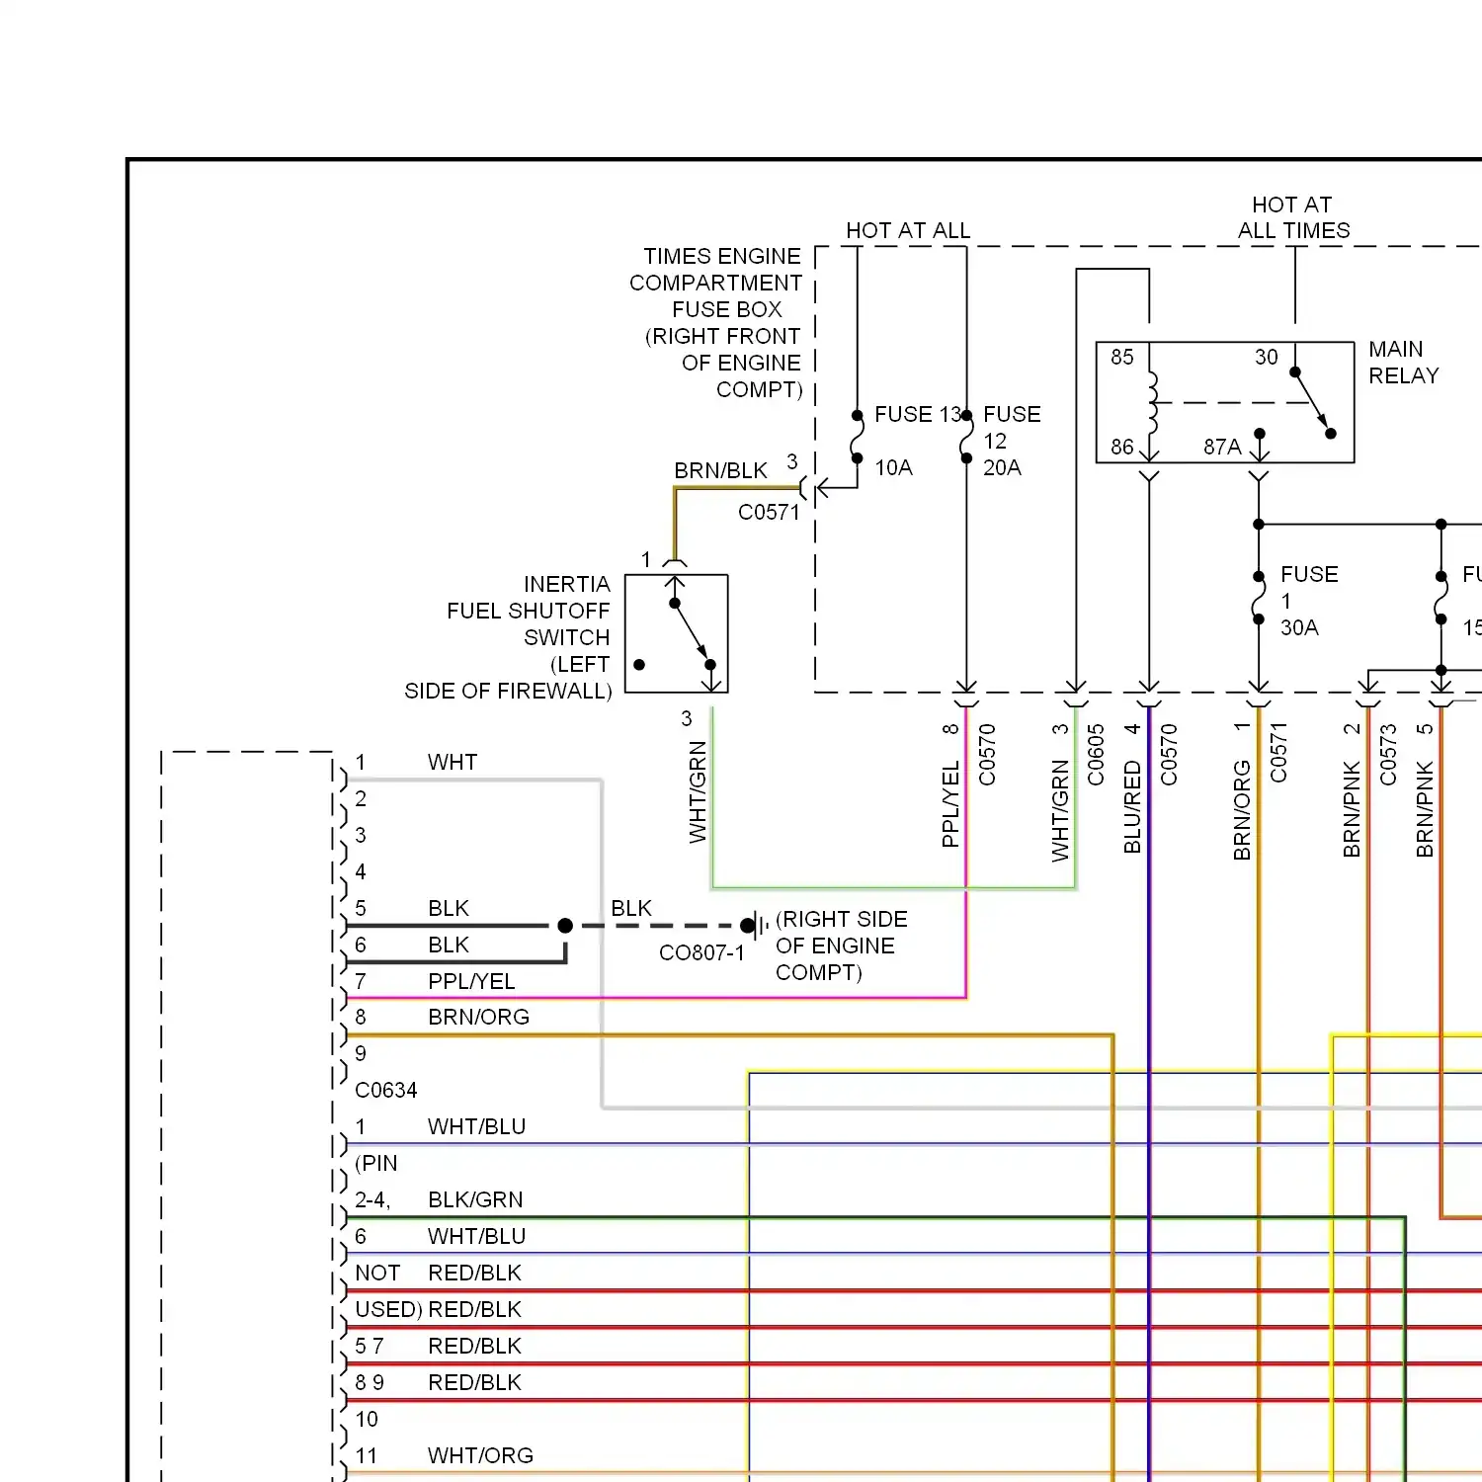
Task: Select the vertical PPL/YEL label near C0570
Action: [x=950, y=804]
